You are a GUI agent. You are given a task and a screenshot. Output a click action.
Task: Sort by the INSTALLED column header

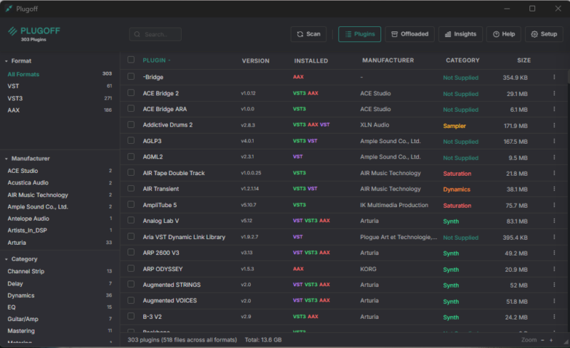click(311, 61)
